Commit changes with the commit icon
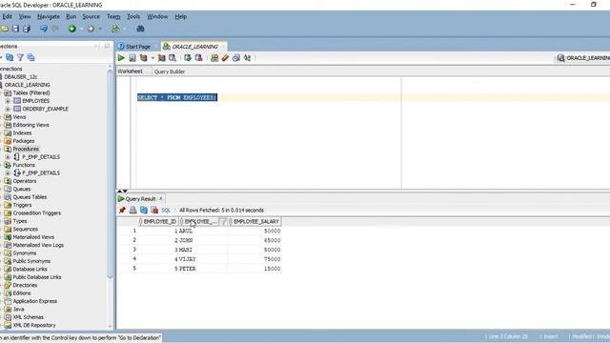This screenshot has height=343, width=610. point(188,58)
